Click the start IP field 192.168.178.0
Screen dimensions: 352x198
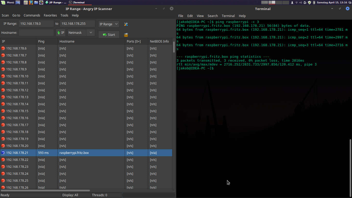(x=36, y=23)
